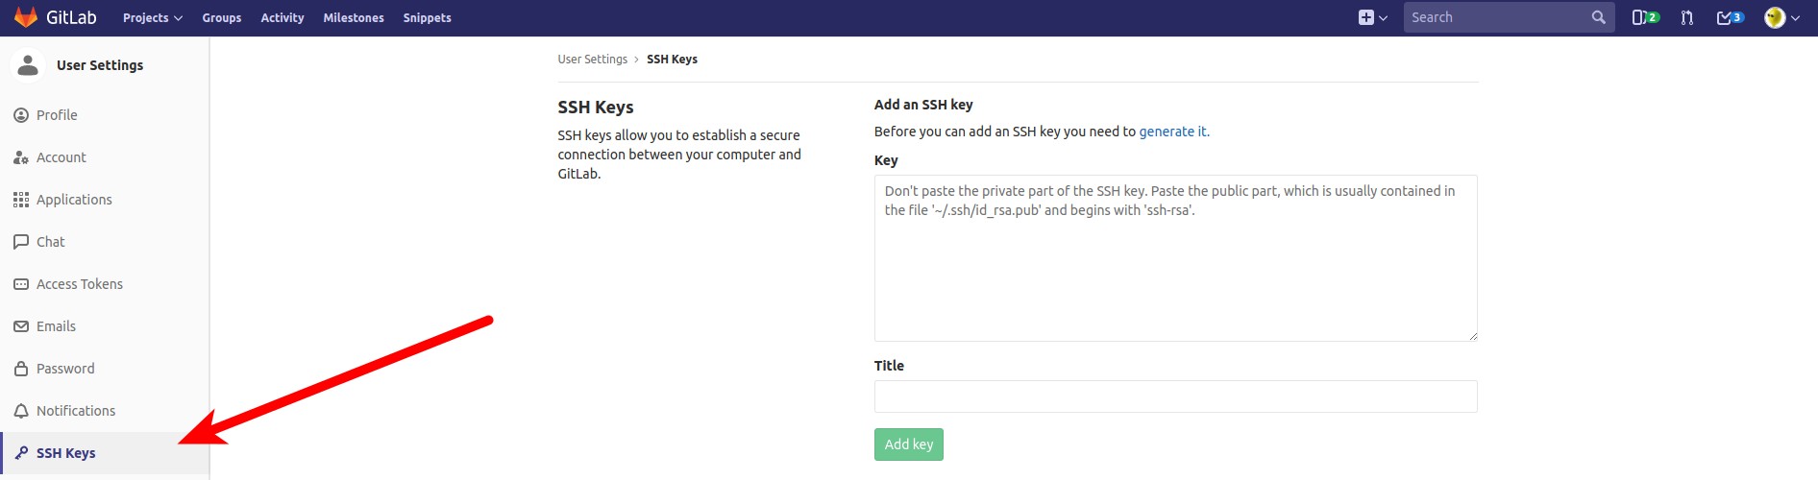Click the search magnifier icon
The image size is (1818, 480).
[1598, 17]
